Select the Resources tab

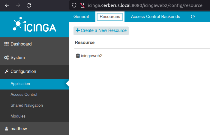coord(110,17)
